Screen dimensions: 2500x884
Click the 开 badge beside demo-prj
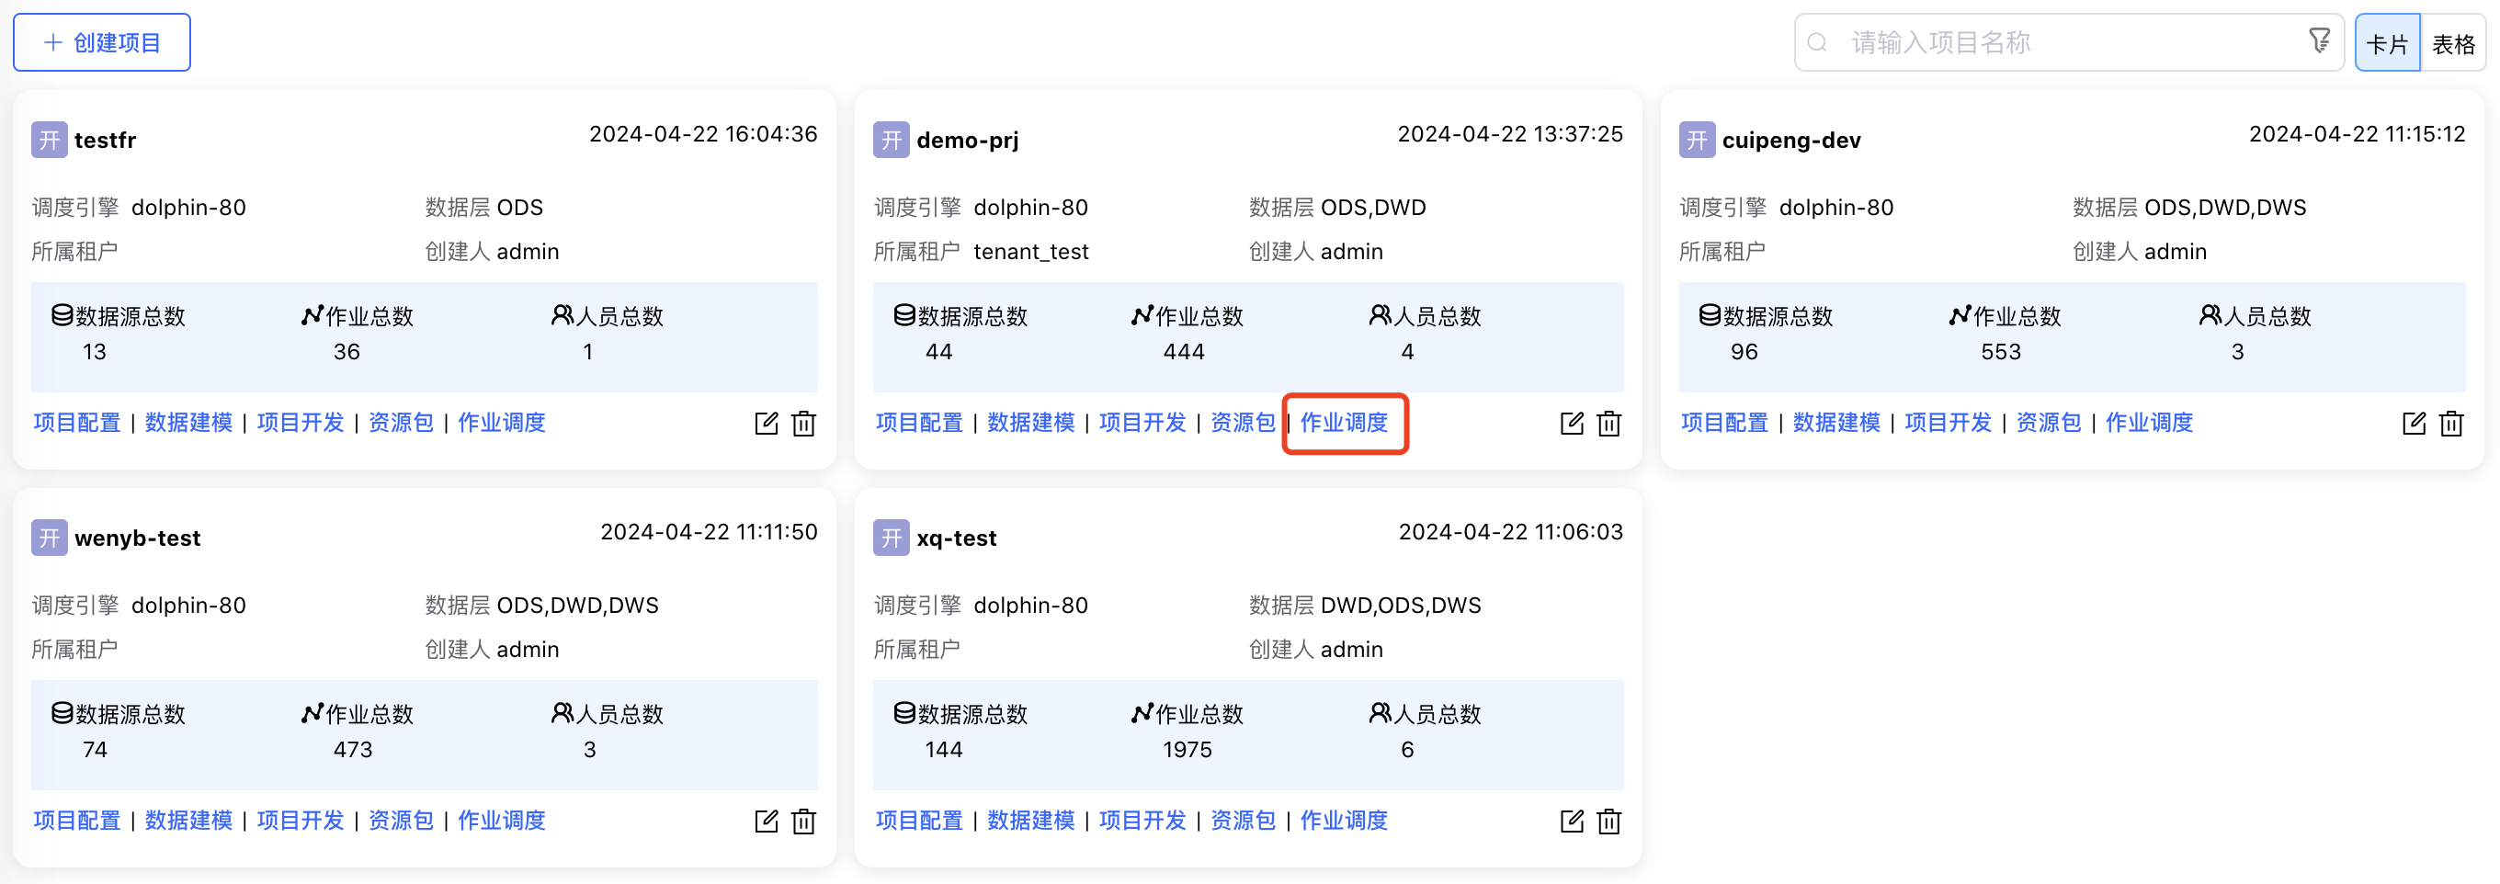[x=890, y=140]
